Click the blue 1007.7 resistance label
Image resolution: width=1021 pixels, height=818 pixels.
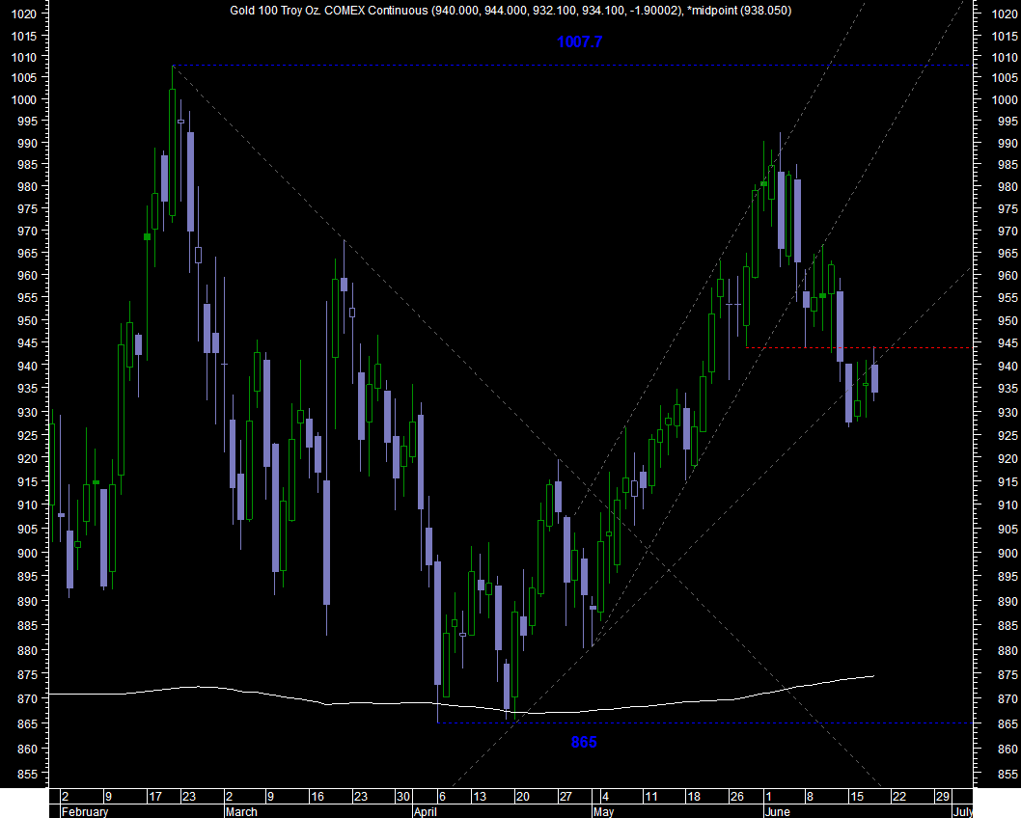tap(580, 41)
